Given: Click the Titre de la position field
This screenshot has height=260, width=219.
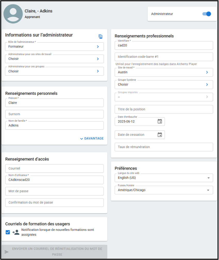Looking at the screenshot, I should click(164, 109).
